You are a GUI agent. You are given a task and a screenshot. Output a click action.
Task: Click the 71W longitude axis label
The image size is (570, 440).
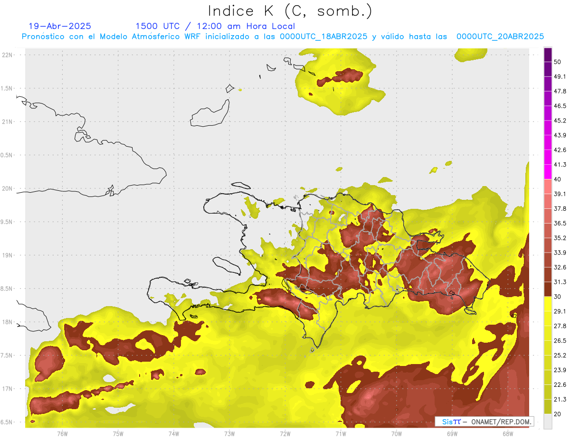[341, 434]
